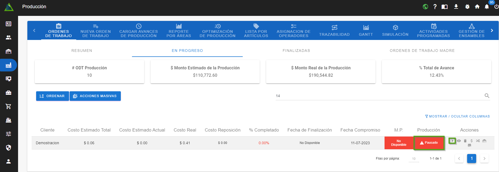499x172 pixels.
Task: Click the shuffle arrows action icon
Action: 478,141
